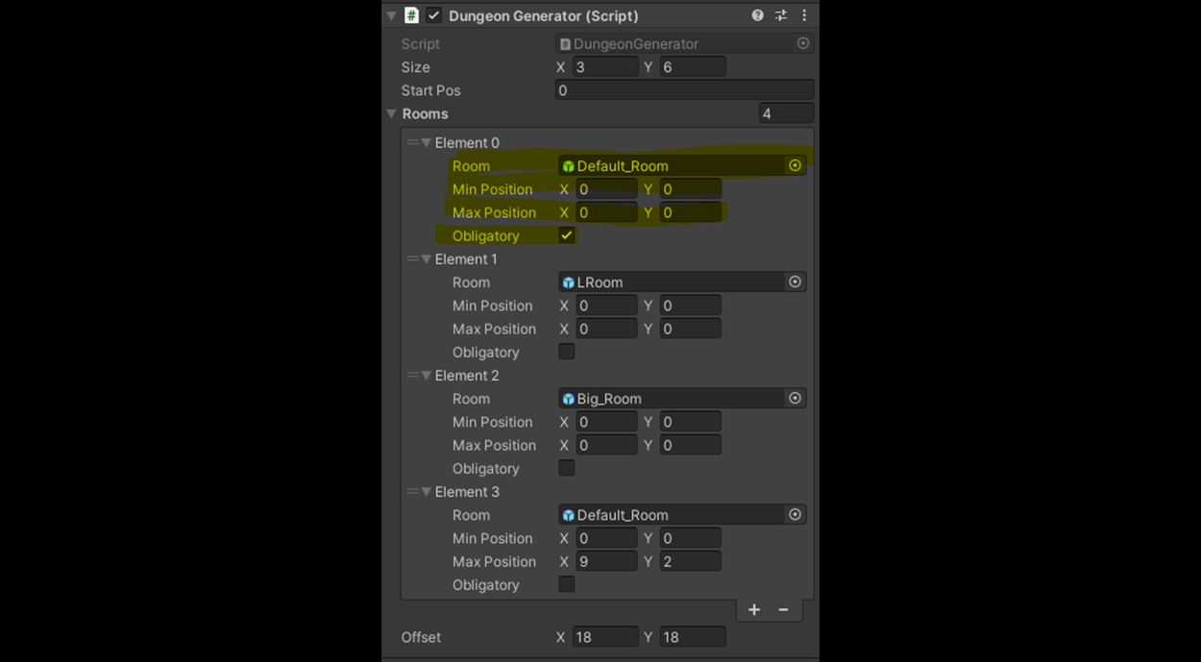The width and height of the screenshot is (1201, 662).
Task: Add a new room element with plus
Action: click(x=754, y=610)
